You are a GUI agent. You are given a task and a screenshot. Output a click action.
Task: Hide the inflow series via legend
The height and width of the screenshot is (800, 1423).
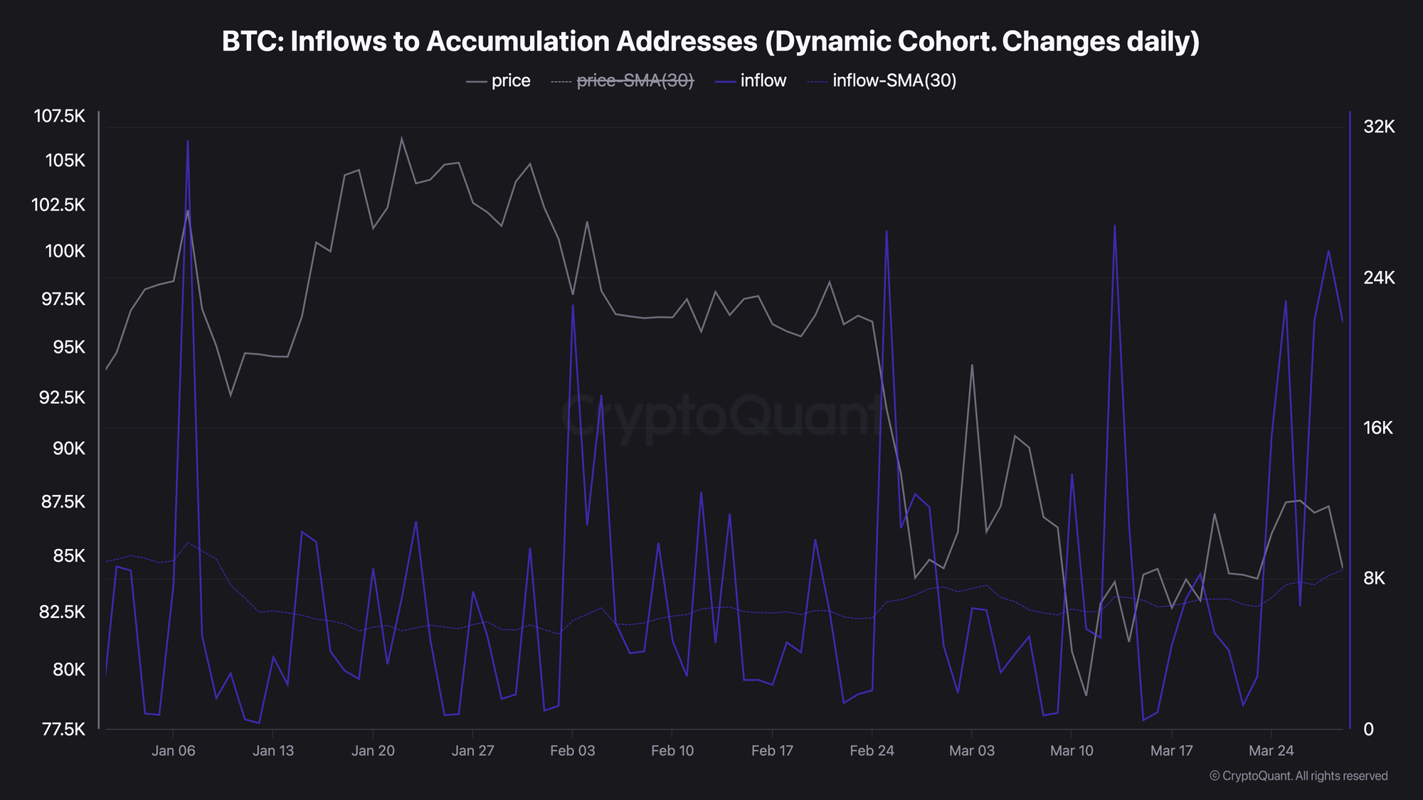[x=751, y=81]
